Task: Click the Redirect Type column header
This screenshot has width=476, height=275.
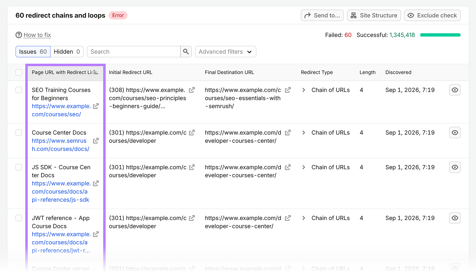Action: [x=317, y=72]
